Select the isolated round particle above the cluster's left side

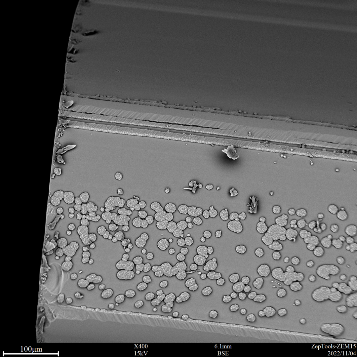[119, 176]
